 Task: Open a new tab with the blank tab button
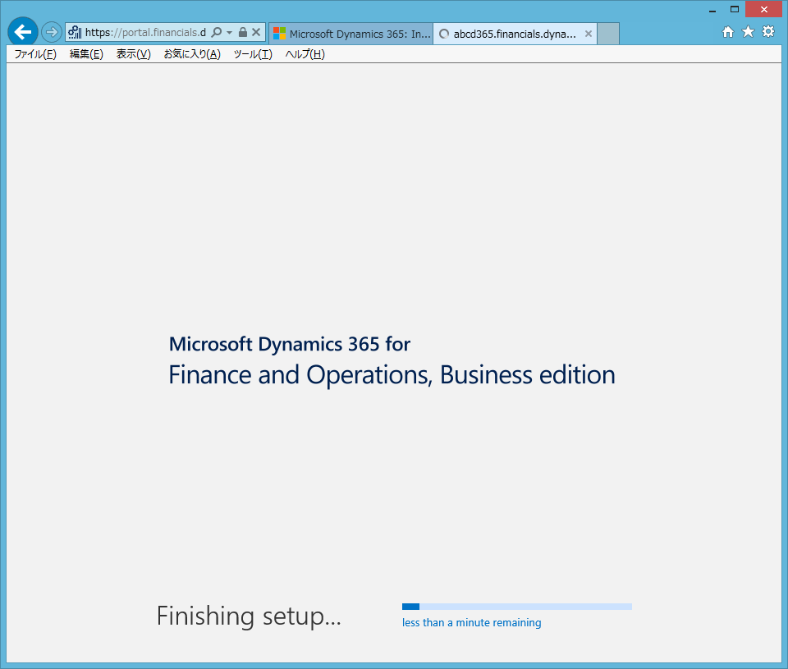(608, 34)
